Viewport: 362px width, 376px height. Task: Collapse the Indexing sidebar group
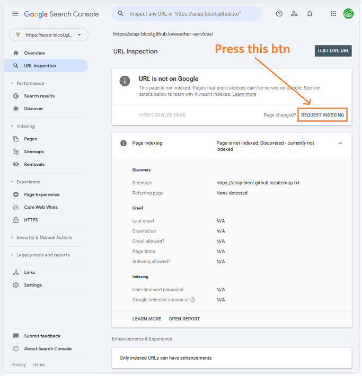tap(12, 126)
